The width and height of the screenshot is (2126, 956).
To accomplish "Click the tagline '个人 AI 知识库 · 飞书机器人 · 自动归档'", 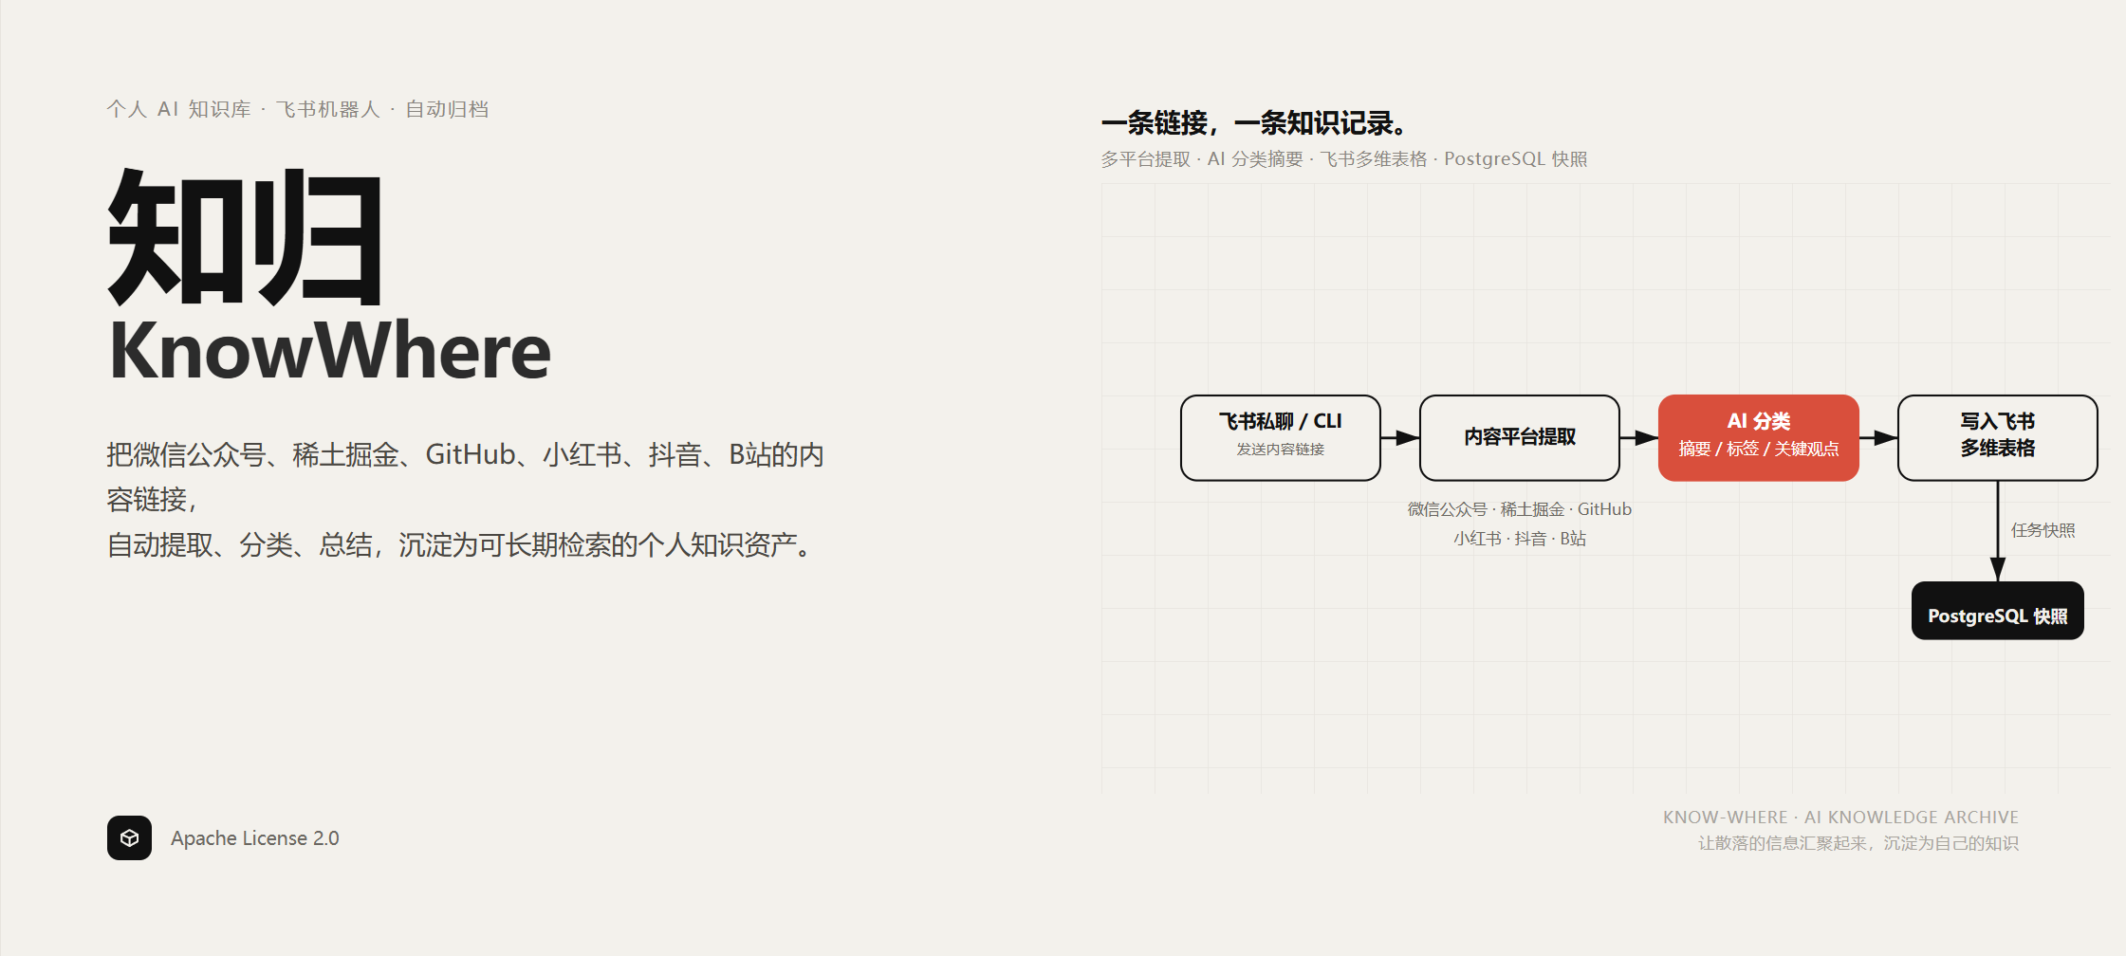I will pos(297,109).
